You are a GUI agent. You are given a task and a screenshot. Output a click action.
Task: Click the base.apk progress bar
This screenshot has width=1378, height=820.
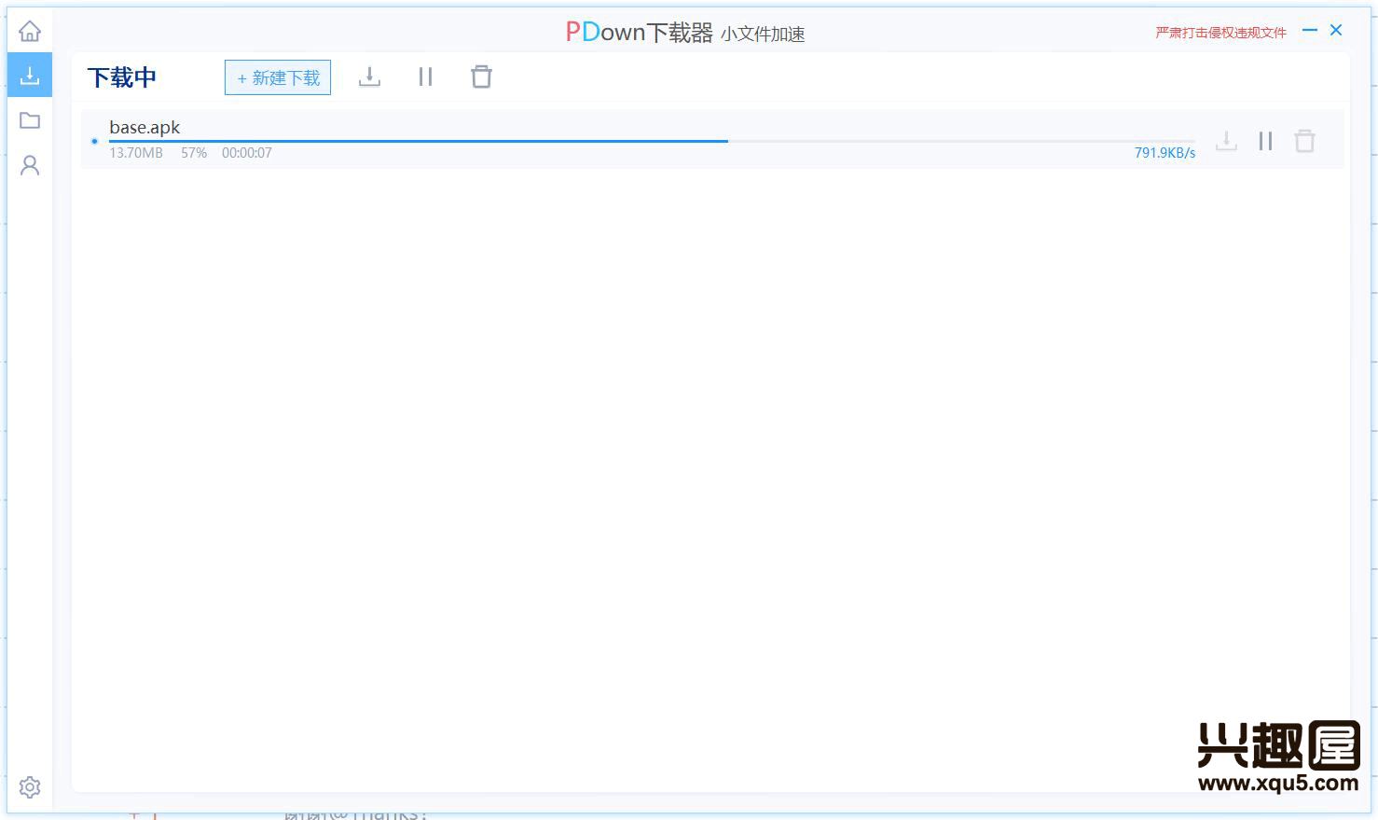point(652,141)
